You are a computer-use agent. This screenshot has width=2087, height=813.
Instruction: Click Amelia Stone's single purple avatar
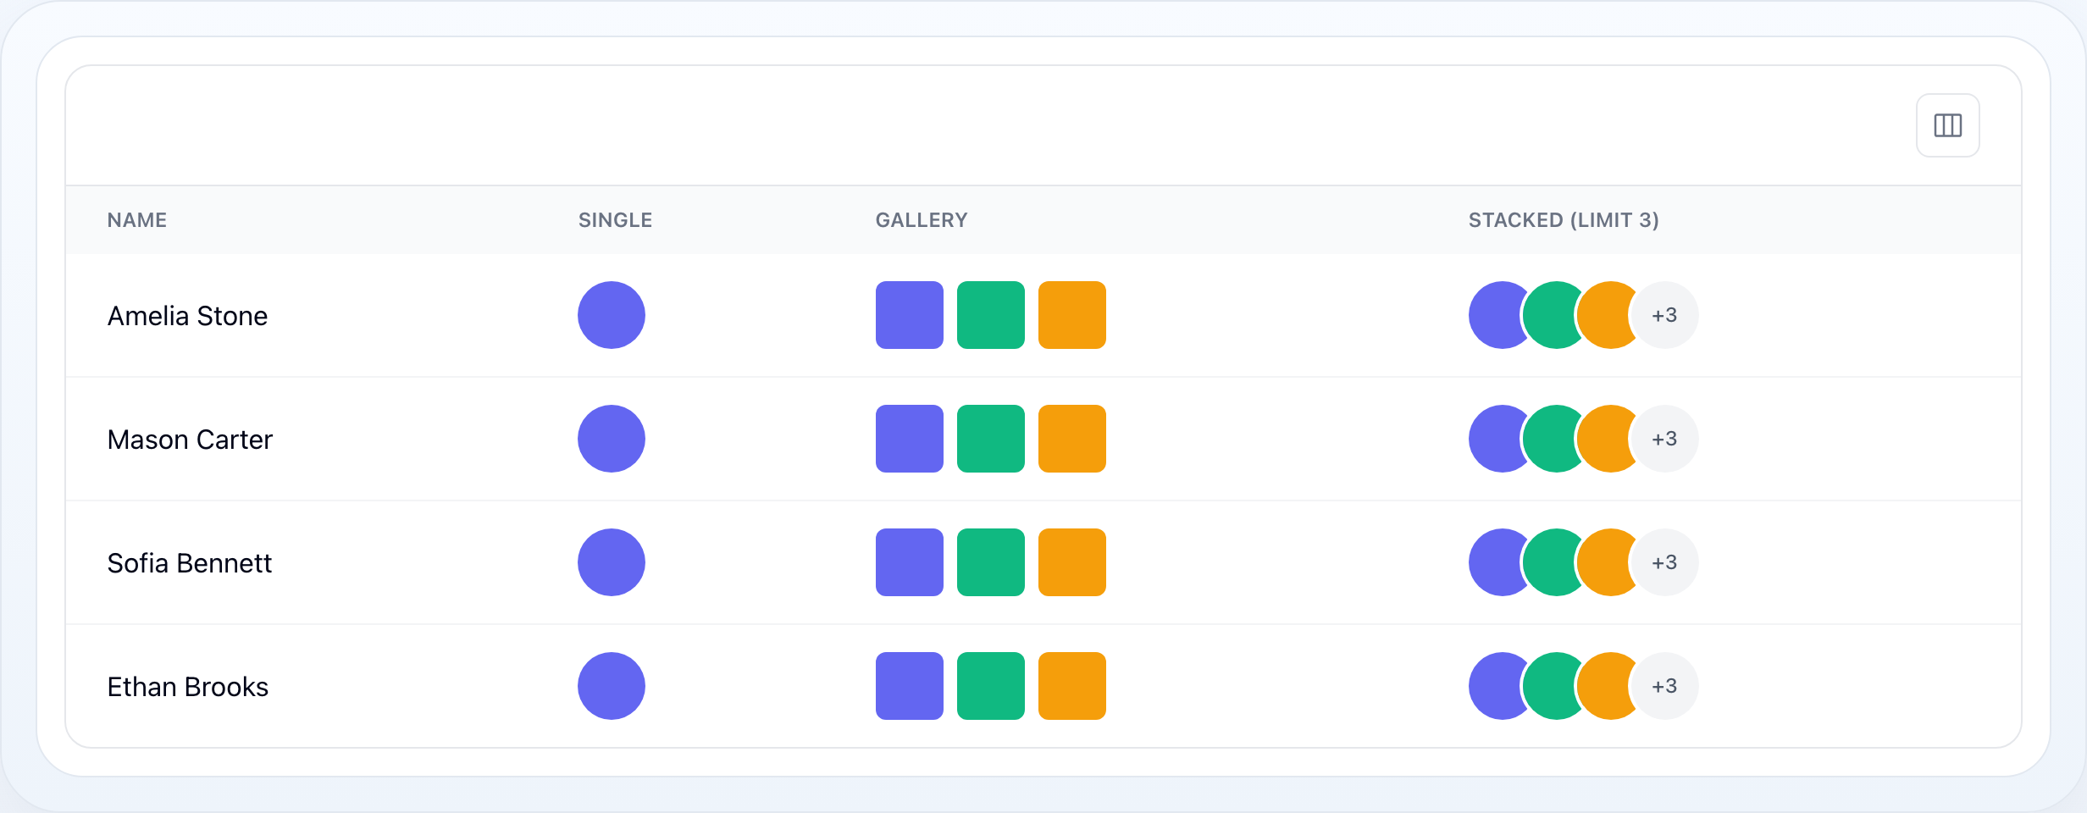(x=612, y=315)
